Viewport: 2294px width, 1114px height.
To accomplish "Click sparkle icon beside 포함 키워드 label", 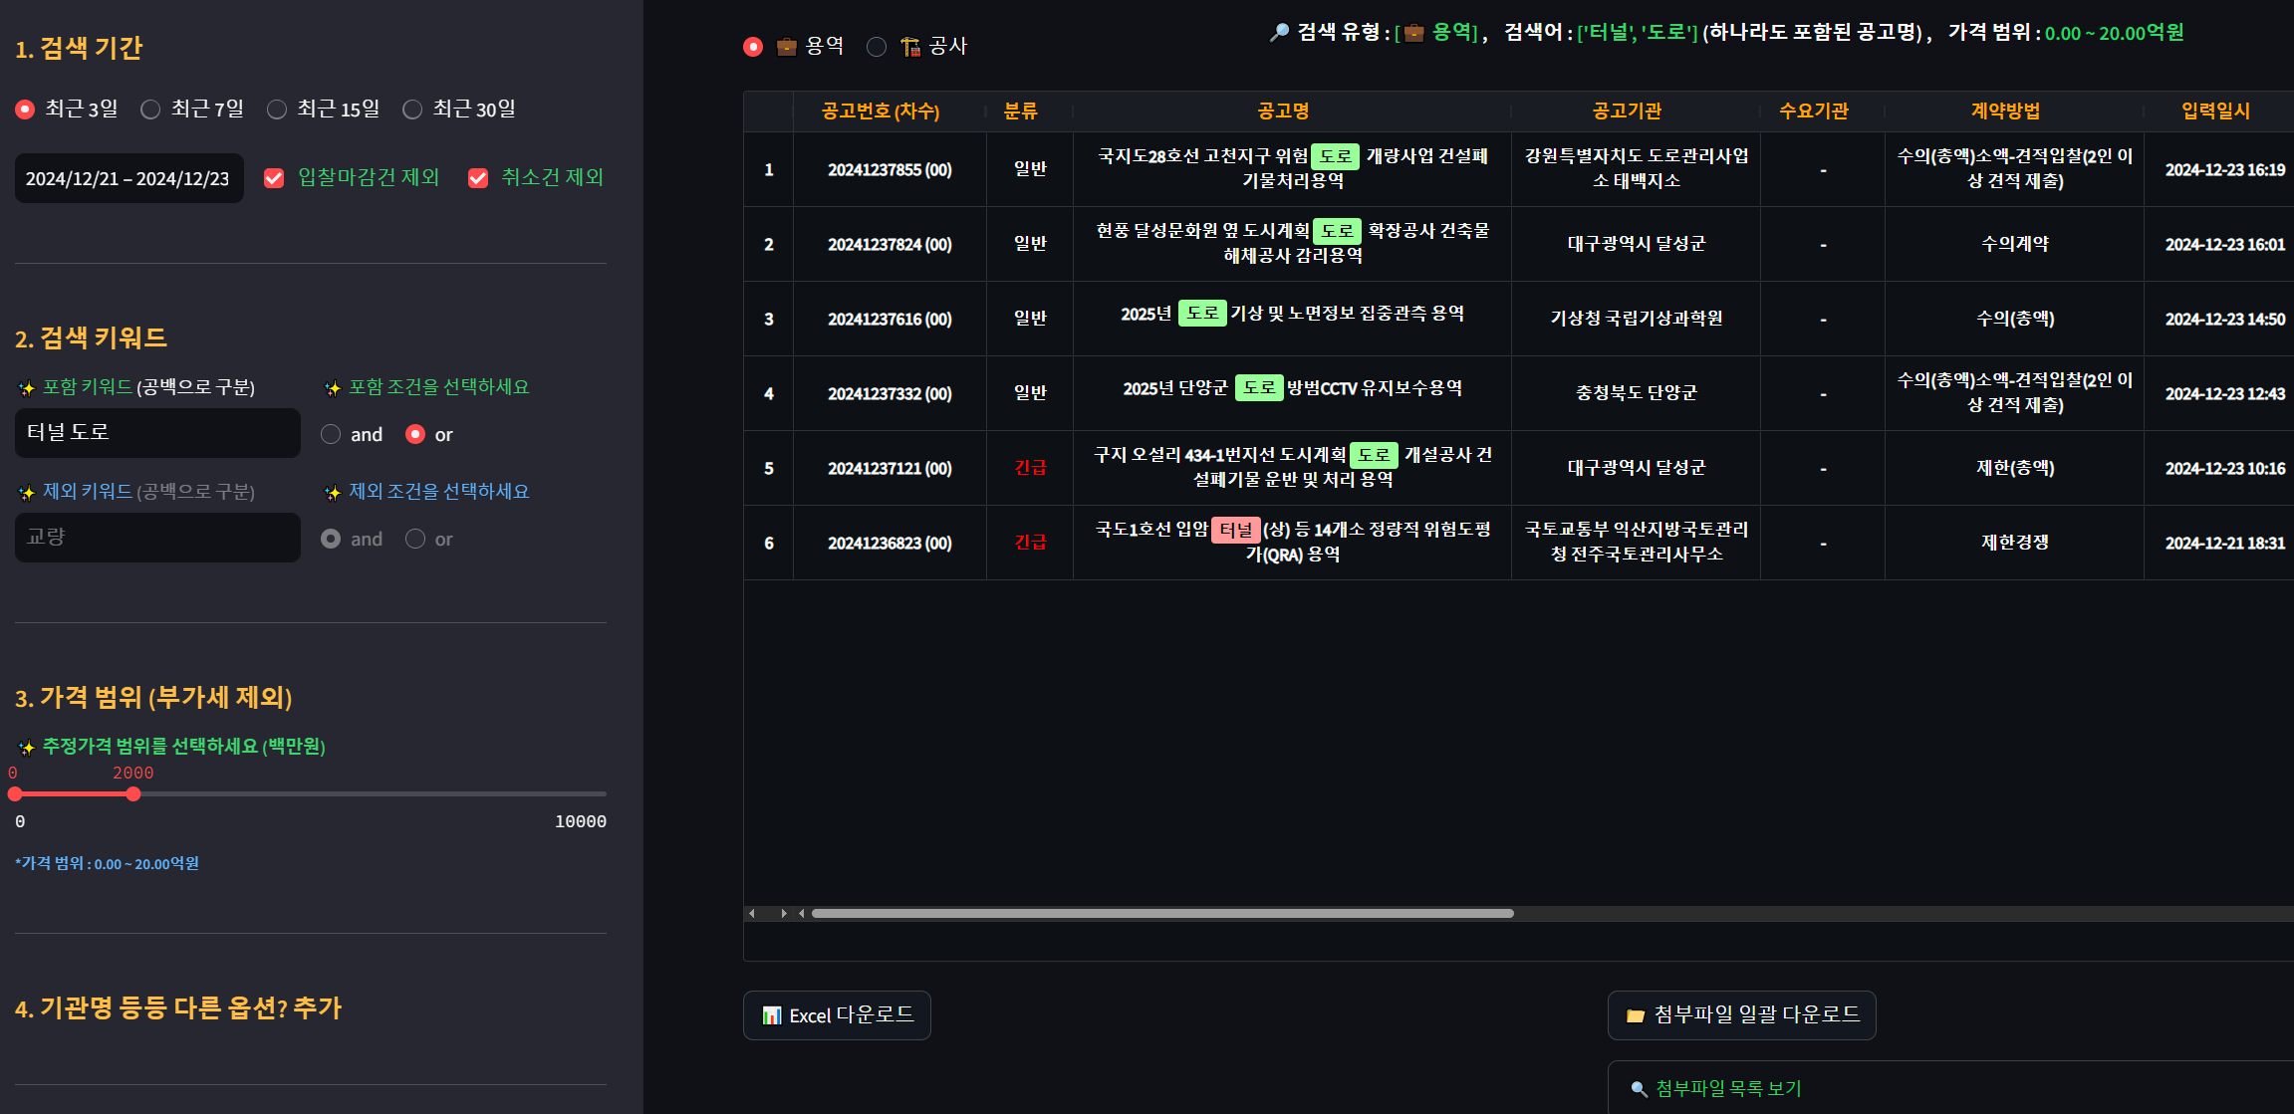I will click(27, 388).
